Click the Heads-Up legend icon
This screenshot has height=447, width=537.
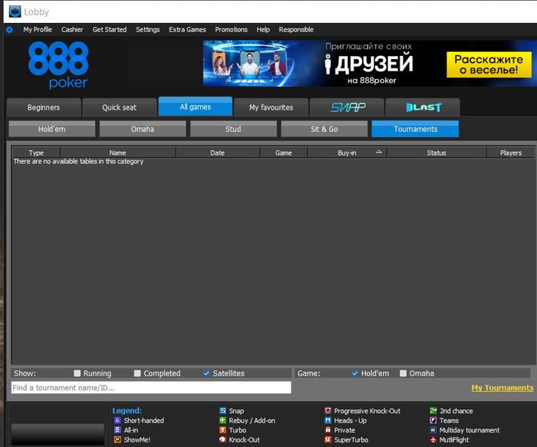pyautogui.click(x=328, y=420)
